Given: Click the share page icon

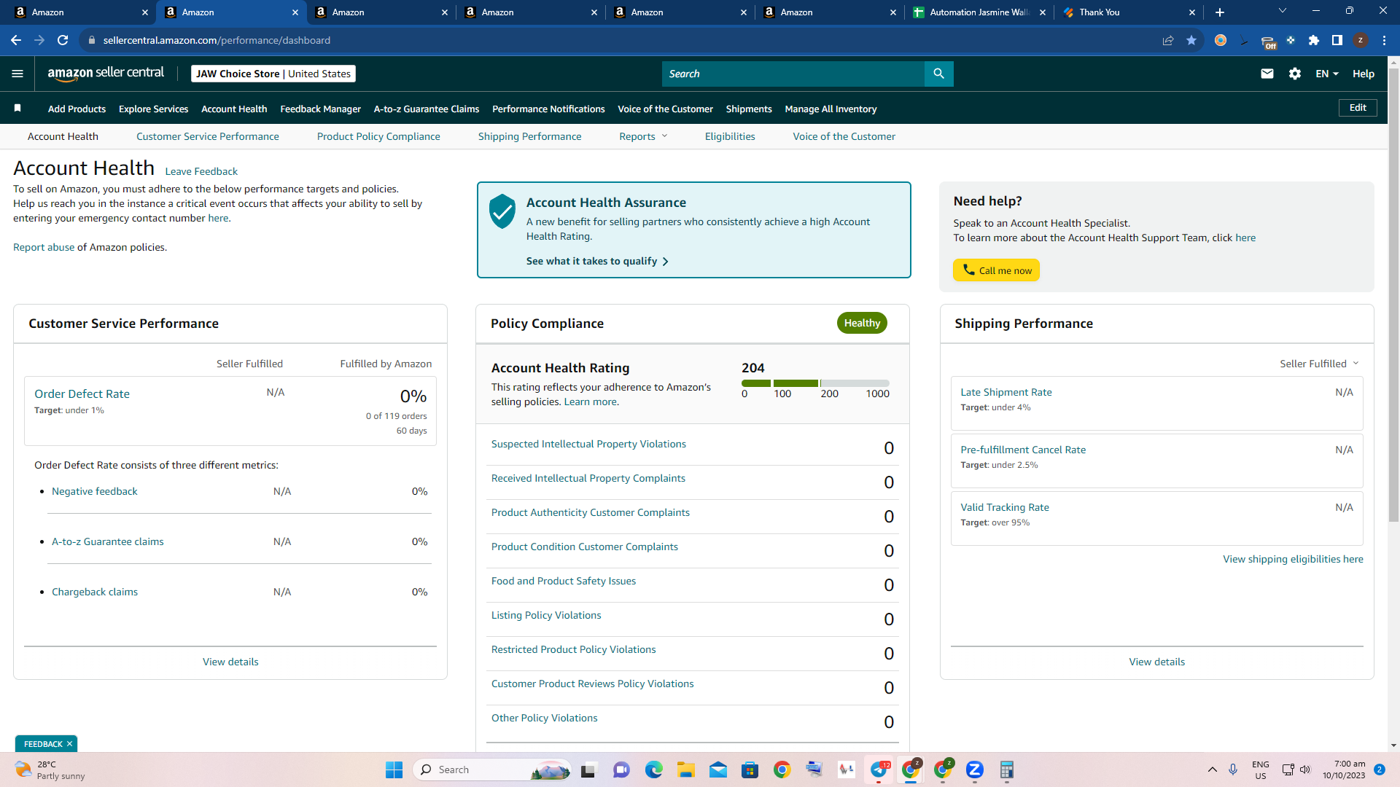Looking at the screenshot, I should click(1168, 40).
